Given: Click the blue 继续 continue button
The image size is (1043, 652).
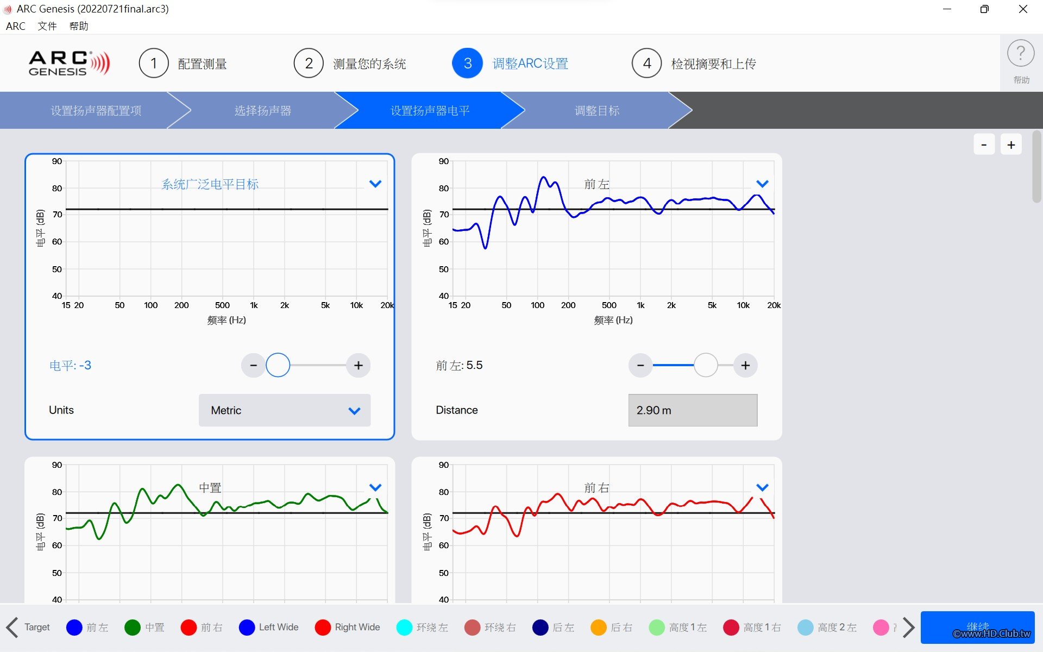Looking at the screenshot, I should coord(977,627).
